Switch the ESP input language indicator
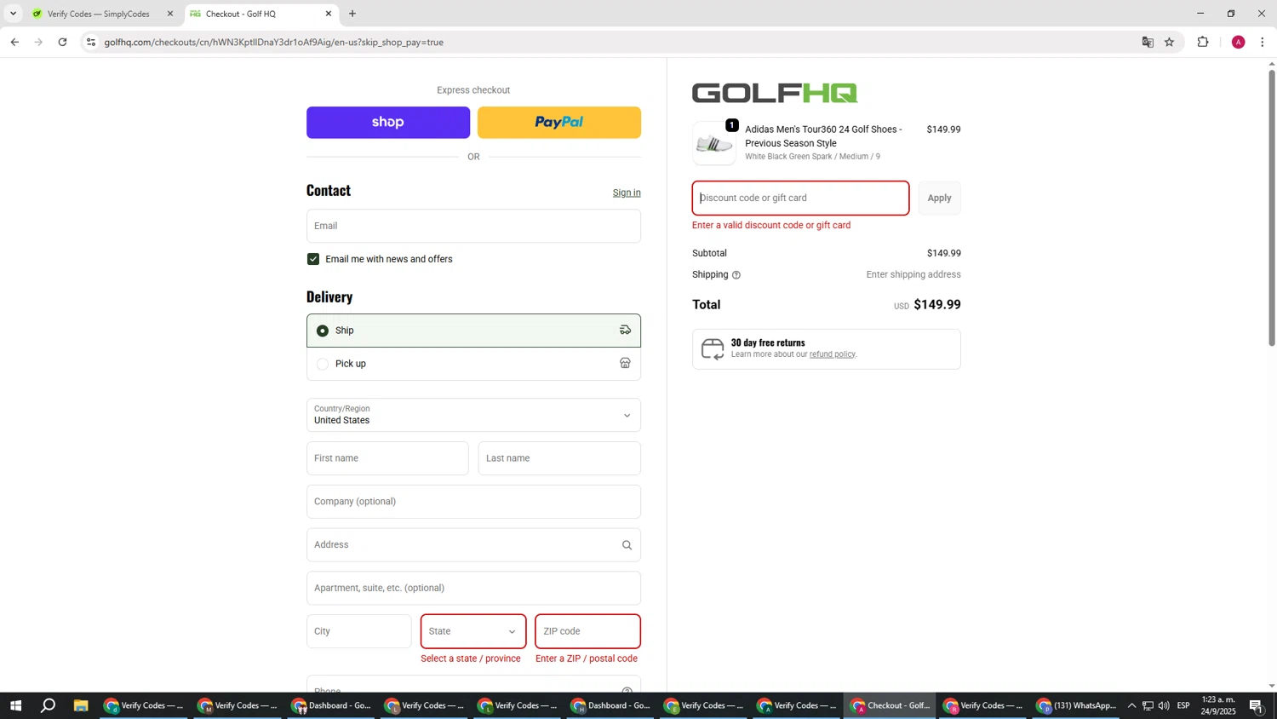 coord(1183,705)
